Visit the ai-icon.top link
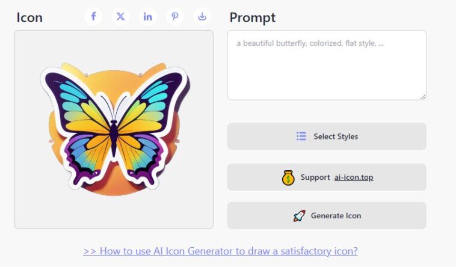Screen dimensions: 456x267 pos(354,177)
